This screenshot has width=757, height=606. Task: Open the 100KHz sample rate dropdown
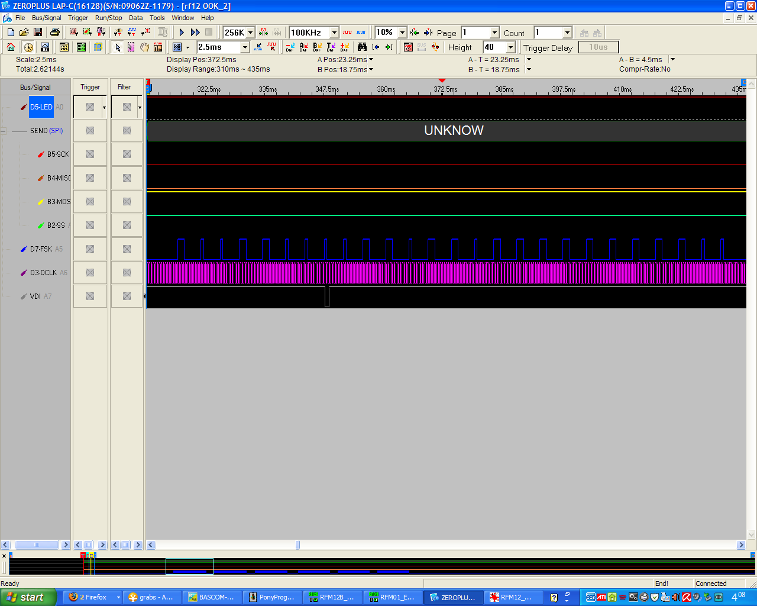coord(334,33)
